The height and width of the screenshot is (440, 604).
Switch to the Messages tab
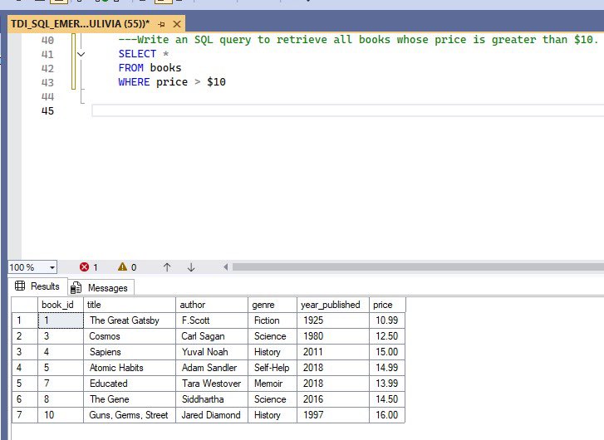pos(107,287)
